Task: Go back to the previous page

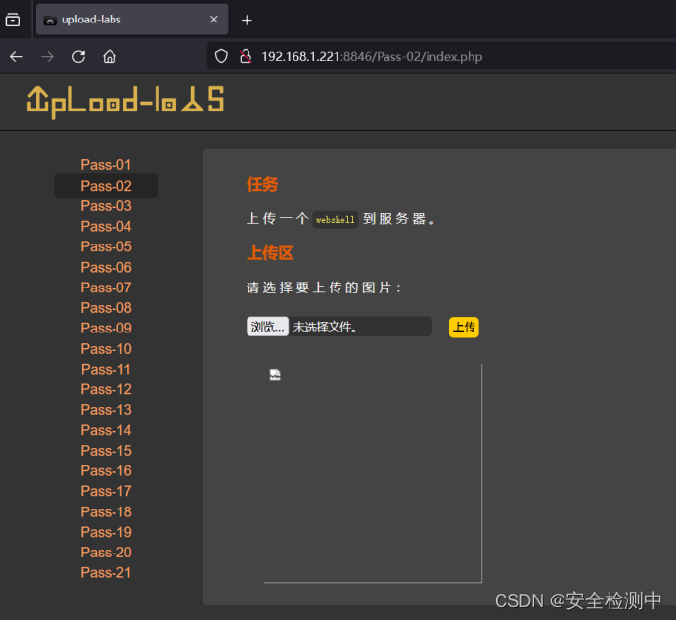Action: click(x=16, y=57)
